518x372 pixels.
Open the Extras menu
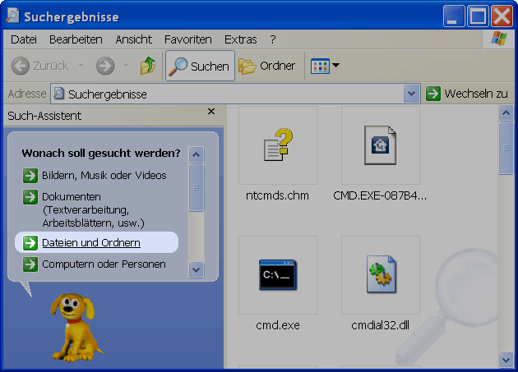pos(240,39)
